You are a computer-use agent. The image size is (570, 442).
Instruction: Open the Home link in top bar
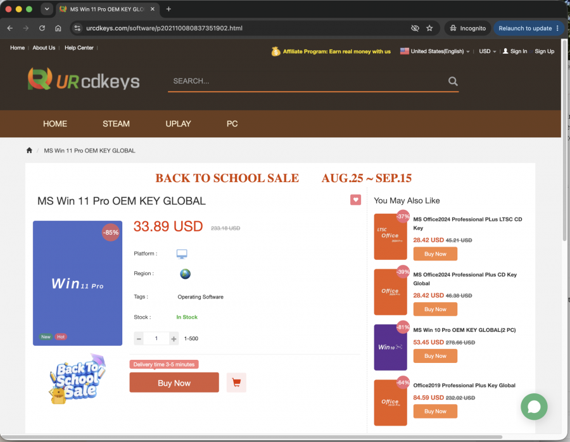(18, 48)
